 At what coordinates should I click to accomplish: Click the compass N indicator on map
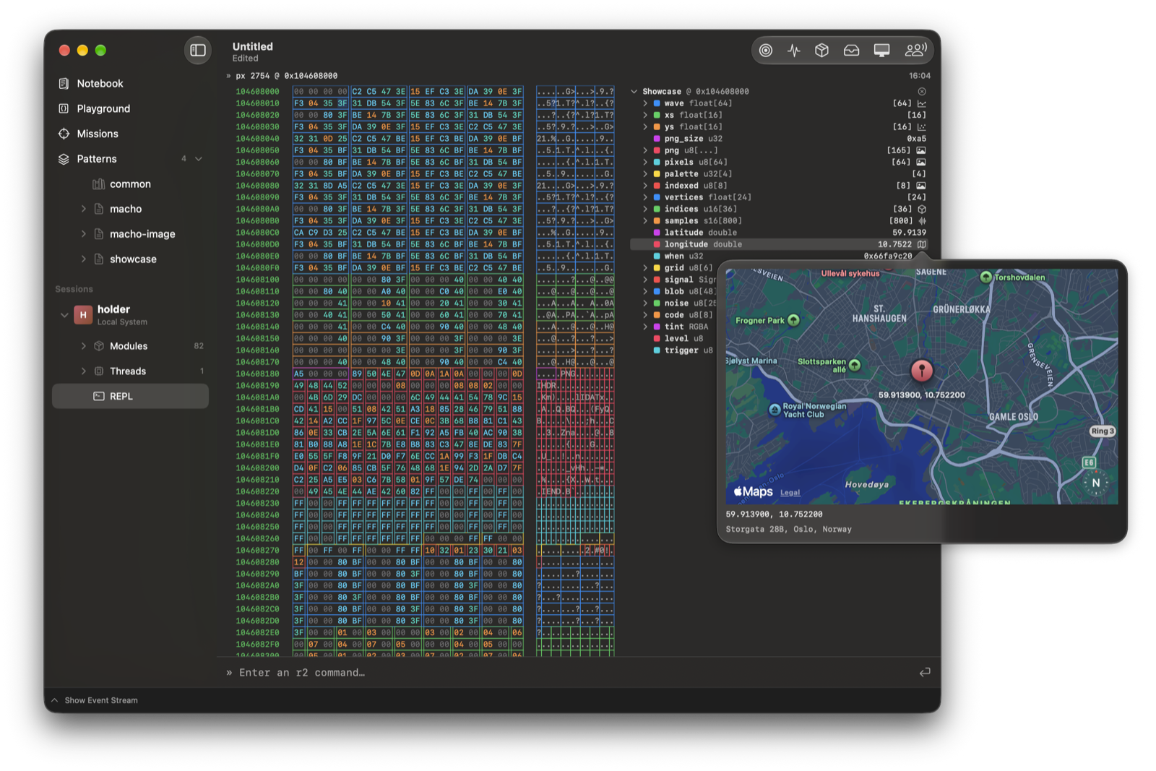[x=1096, y=483]
